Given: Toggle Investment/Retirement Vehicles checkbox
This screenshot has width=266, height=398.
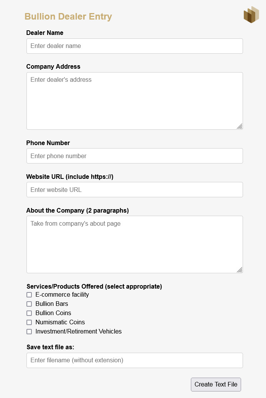Looking at the screenshot, I should pyautogui.click(x=29, y=332).
